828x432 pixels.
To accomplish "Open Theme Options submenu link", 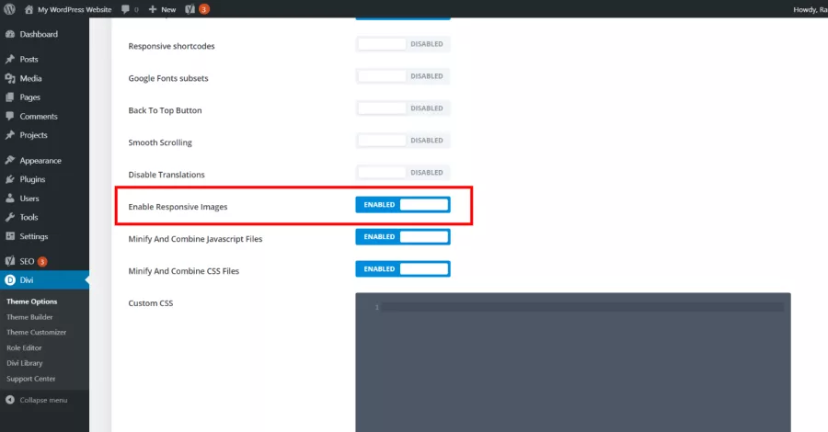I will [31, 301].
